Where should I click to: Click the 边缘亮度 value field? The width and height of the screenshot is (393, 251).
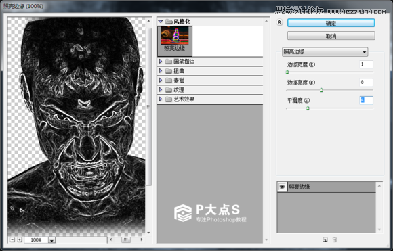(366, 82)
